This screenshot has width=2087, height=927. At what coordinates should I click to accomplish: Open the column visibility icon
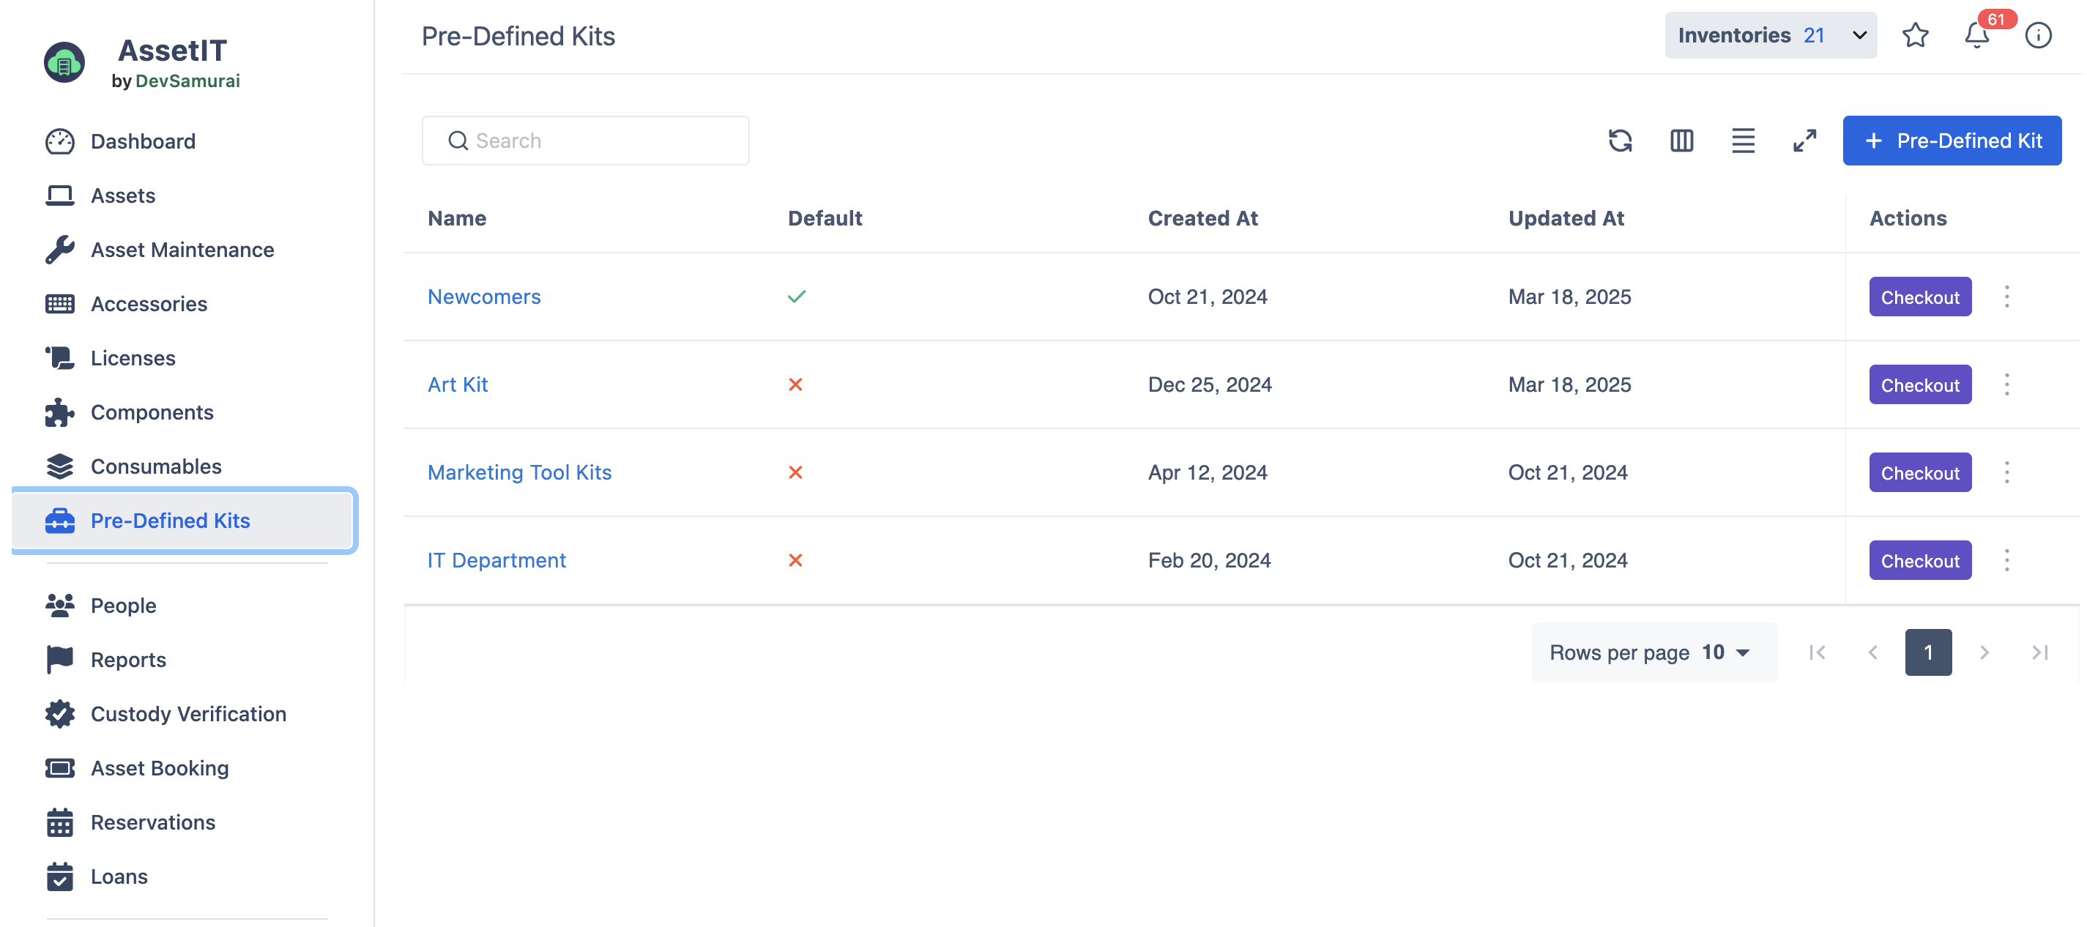pos(1681,140)
